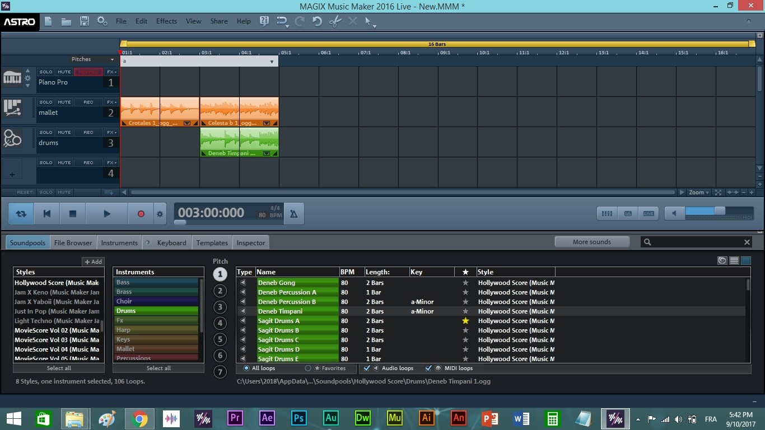Activate the LIVE mode button
The image size is (765, 430).
[x=649, y=213]
